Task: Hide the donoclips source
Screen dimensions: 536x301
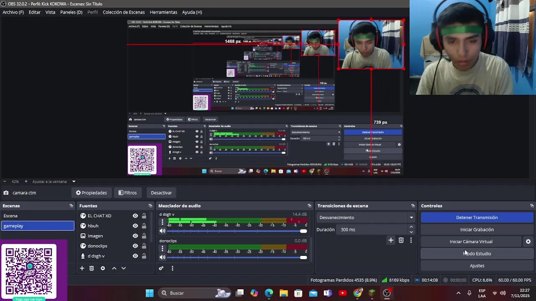Action: pyautogui.click(x=135, y=246)
